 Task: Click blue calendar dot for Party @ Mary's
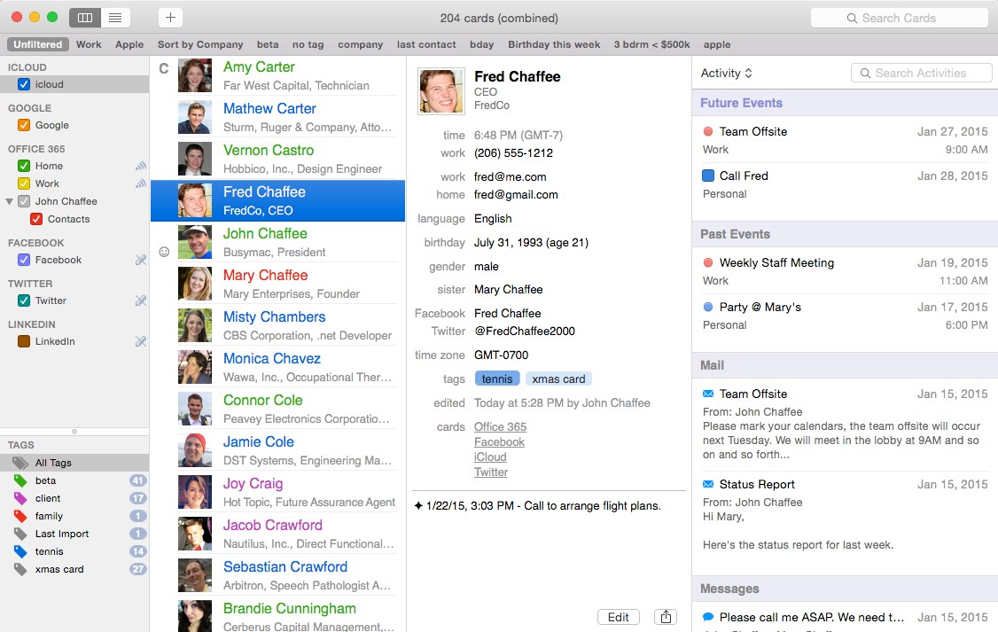coord(708,307)
